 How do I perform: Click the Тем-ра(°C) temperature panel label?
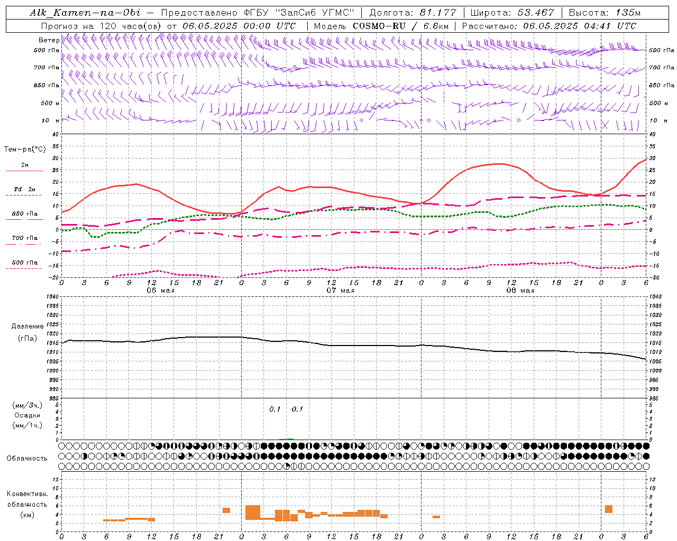coord(25,150)
